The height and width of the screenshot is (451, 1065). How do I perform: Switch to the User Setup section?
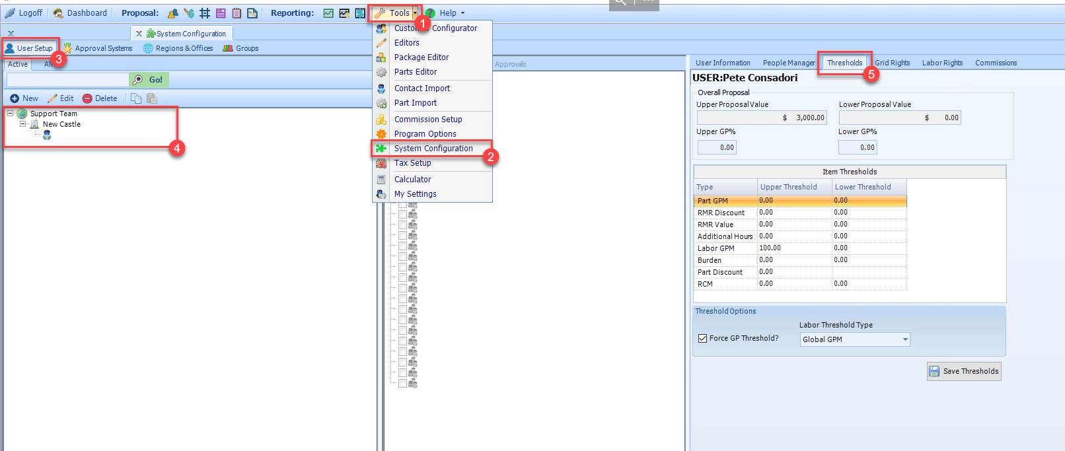29,48
